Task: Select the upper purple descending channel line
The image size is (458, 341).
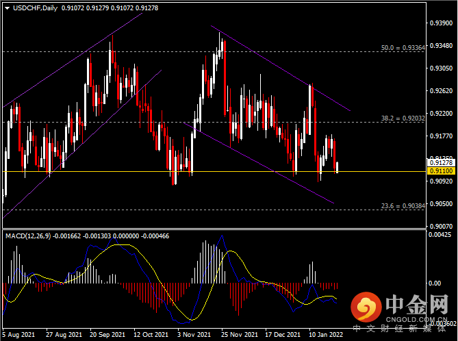Action: [281, 68]
